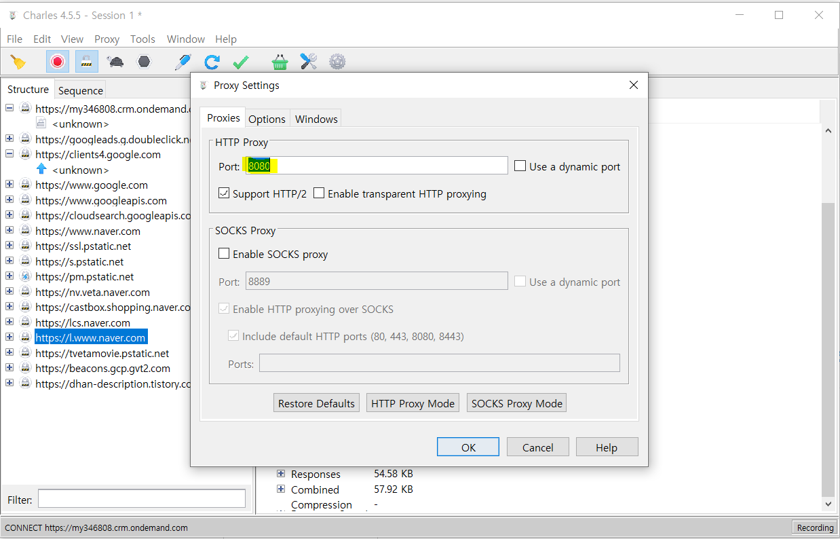Toggle the red Record button in the toolbar
Image resolution: width=840 pixels, height=539 pixels.
58,62
